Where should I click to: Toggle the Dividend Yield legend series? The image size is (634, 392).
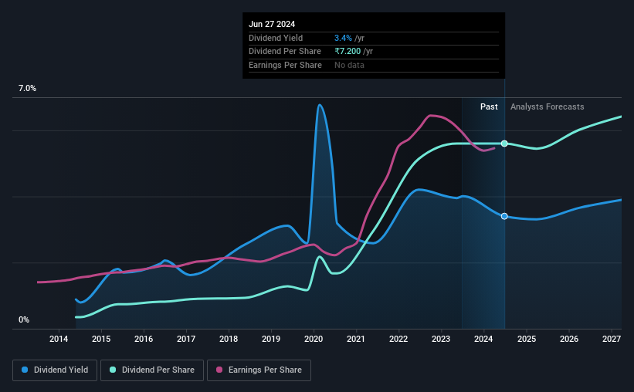55,370
